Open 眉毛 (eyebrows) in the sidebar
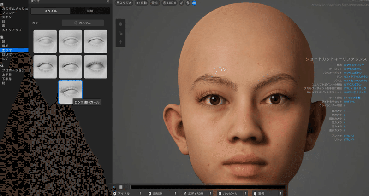The image size is (369, 196). pyautogui.click(x=5, y=46)
